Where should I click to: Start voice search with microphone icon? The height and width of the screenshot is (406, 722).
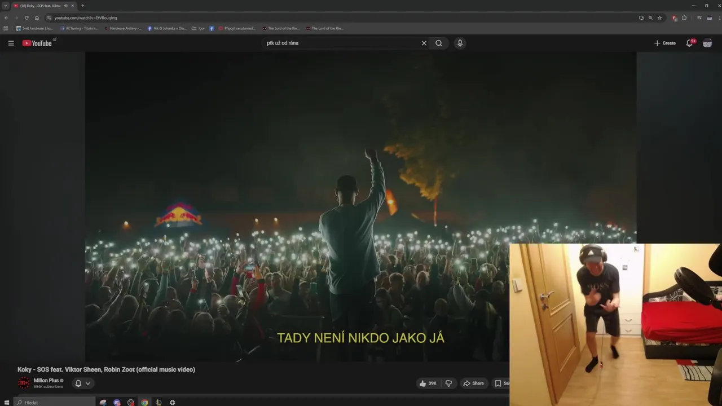460,43
